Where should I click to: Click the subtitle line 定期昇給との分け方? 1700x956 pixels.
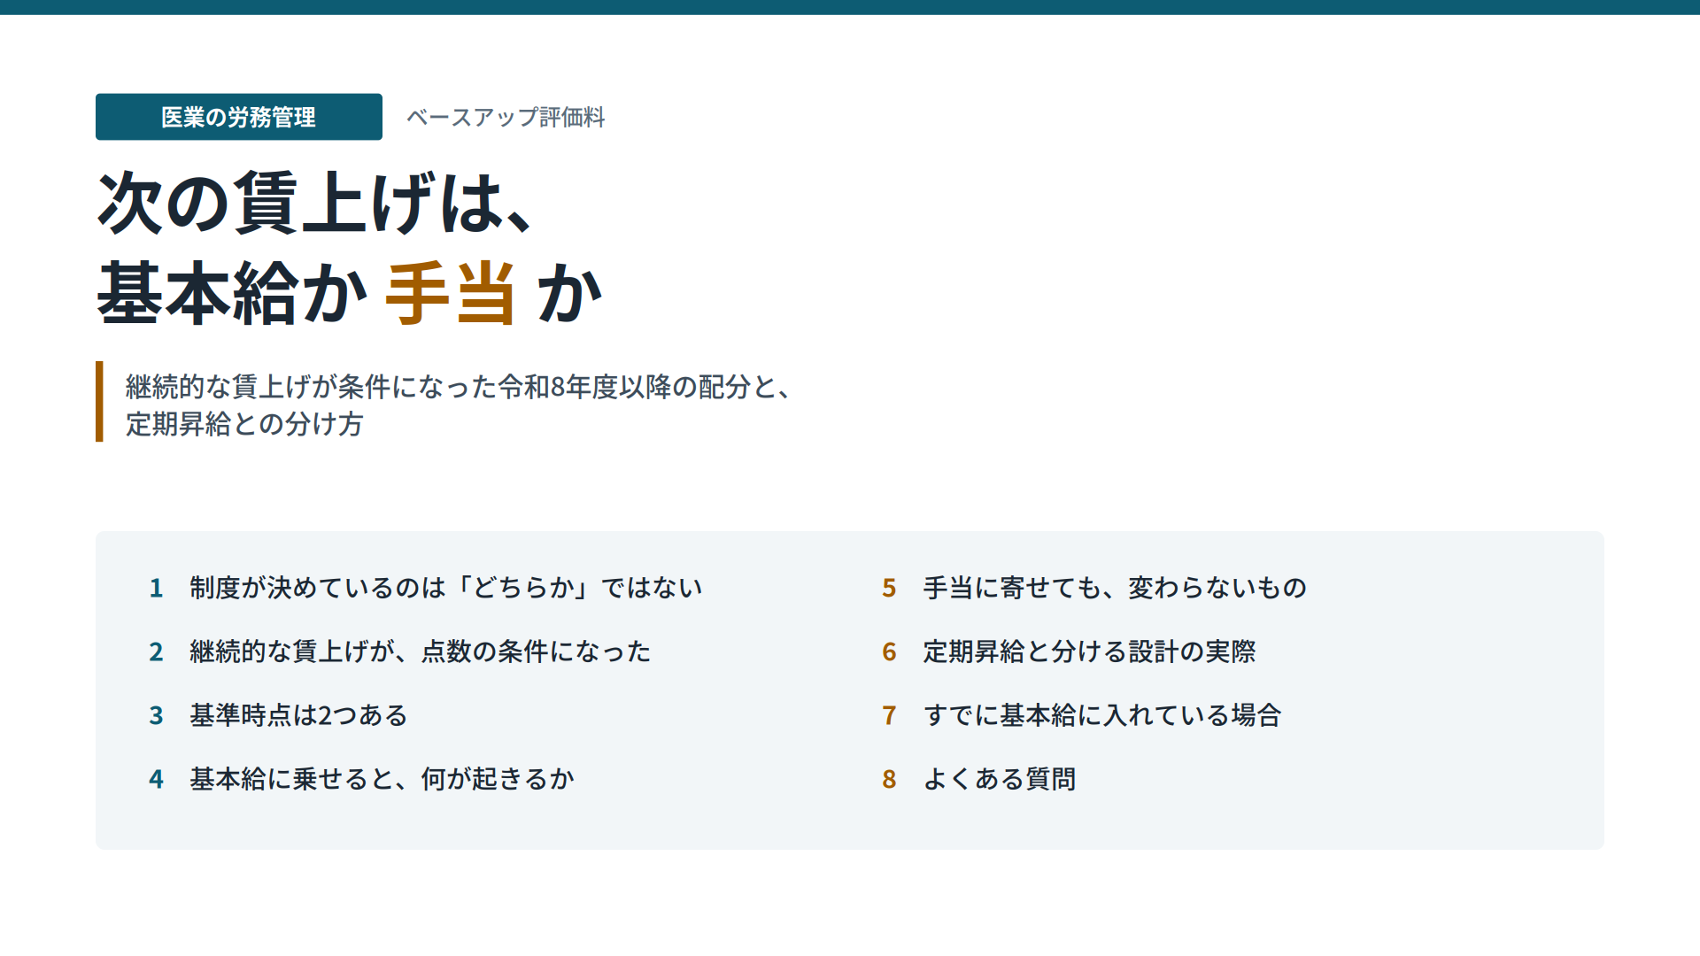point(244,424)
